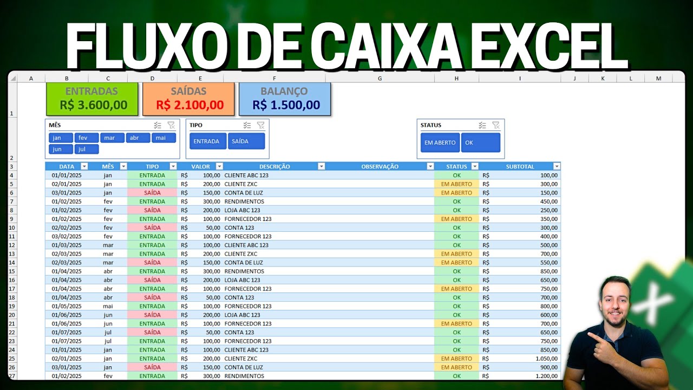
Task: Filter by mai in the MÊS slicer
Action: 164,138
